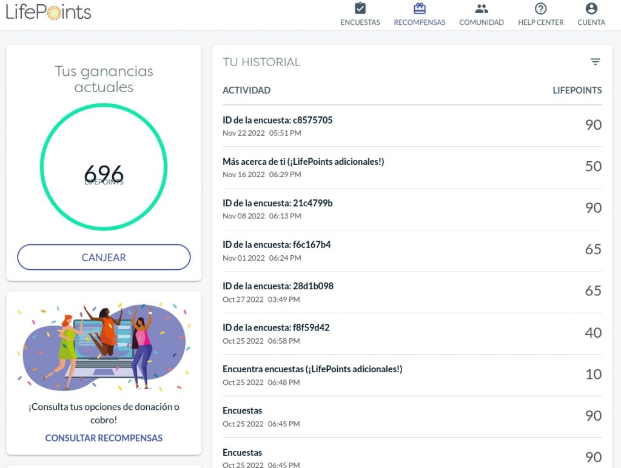Click the 50 points value
This screenshot has width=621, height=468.
click(593, 166)
